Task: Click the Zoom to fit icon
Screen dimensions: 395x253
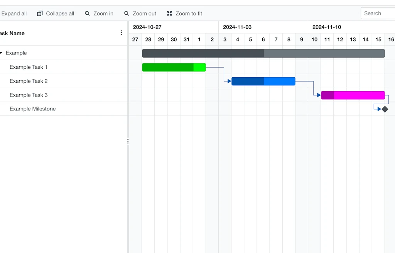Action: (169, 13)
